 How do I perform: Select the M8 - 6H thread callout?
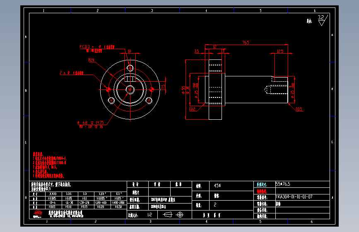91,126
